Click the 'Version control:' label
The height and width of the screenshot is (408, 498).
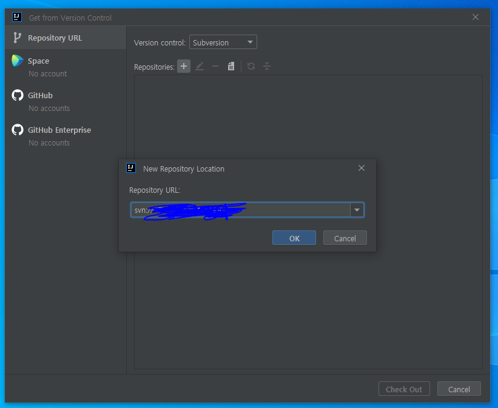(160, 42)
